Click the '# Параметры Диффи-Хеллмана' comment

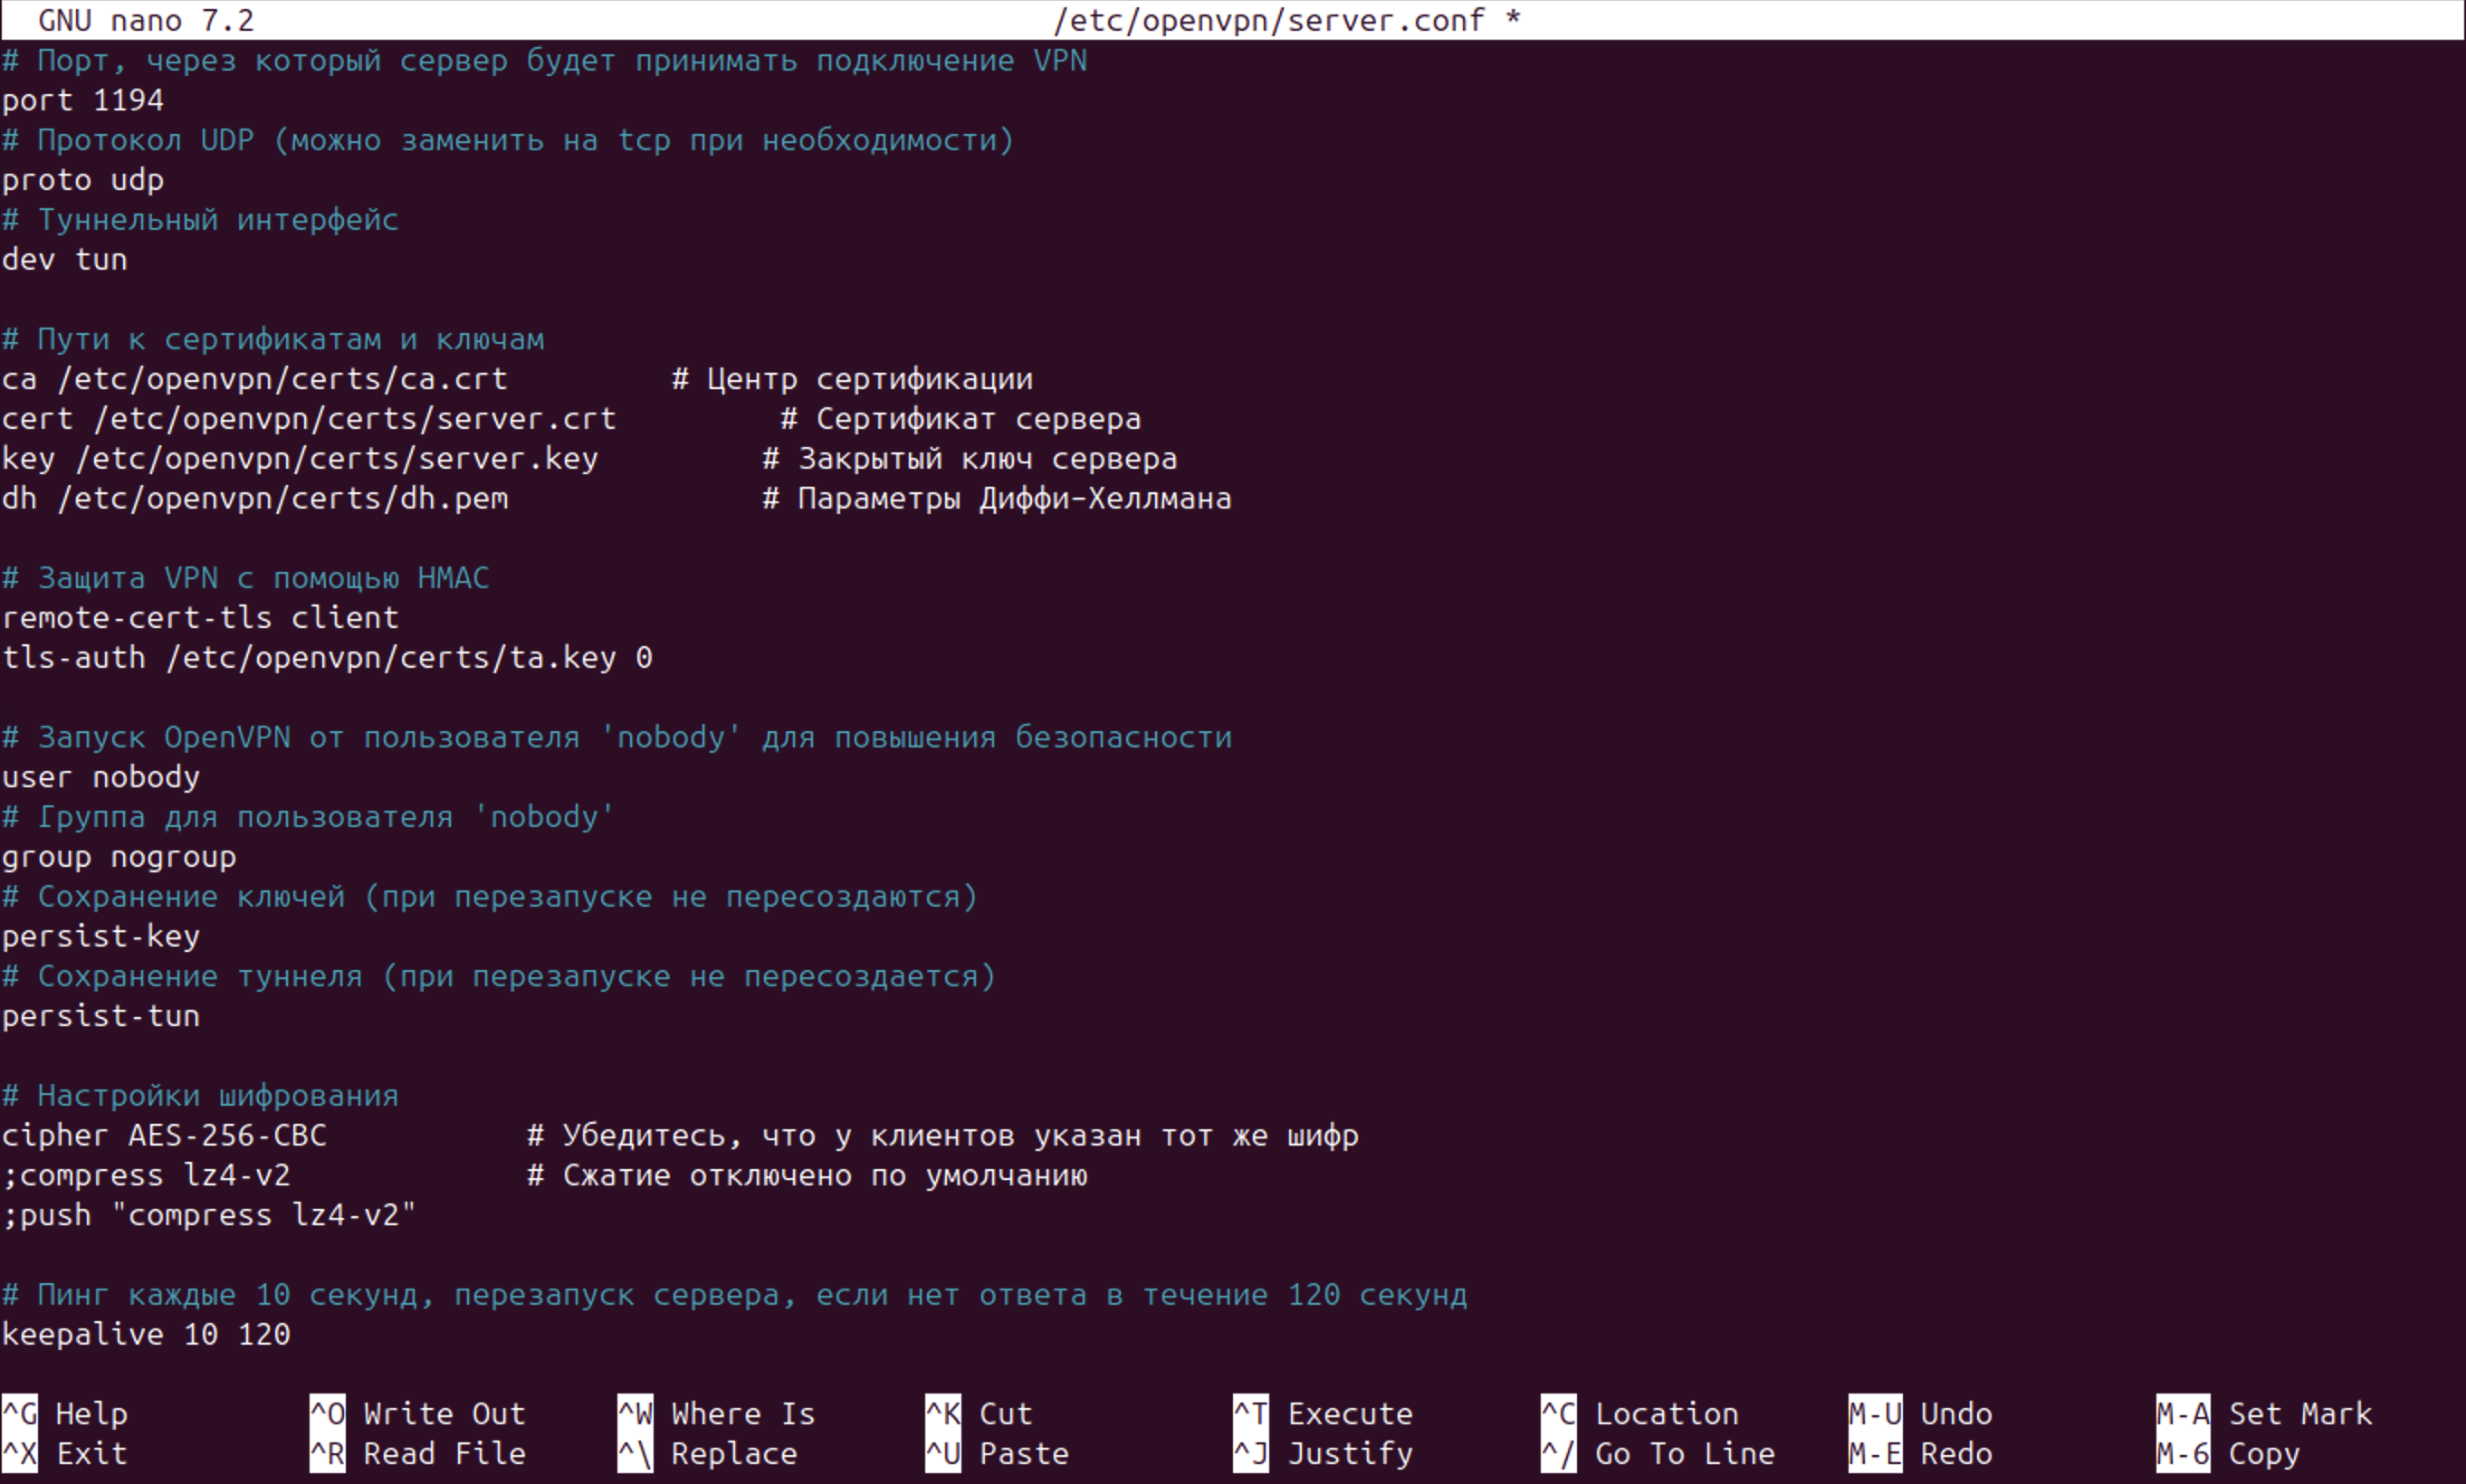(x=997, y=498)
